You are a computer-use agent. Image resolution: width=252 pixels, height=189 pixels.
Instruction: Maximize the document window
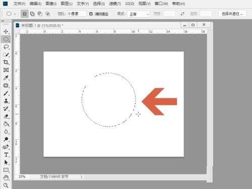193,25
